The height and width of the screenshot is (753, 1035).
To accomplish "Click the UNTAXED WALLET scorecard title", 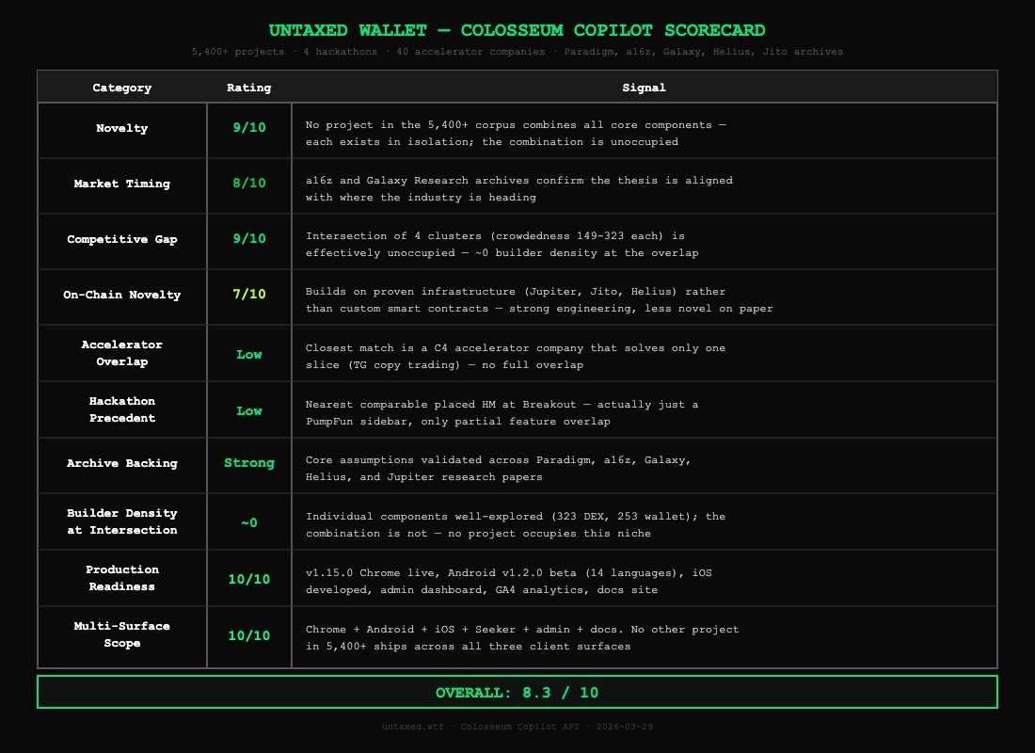I will coord(517,30).
